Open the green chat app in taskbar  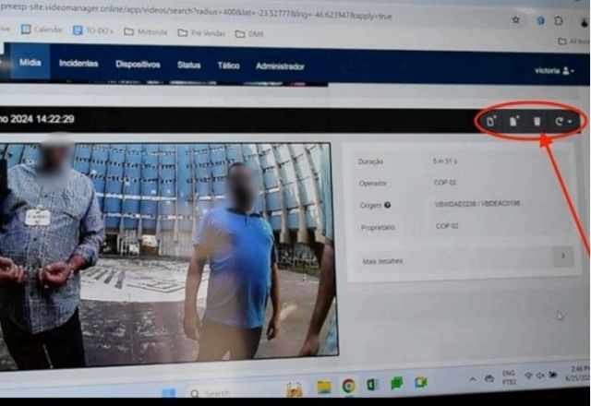pyautogui.click(x=396, y=384)
